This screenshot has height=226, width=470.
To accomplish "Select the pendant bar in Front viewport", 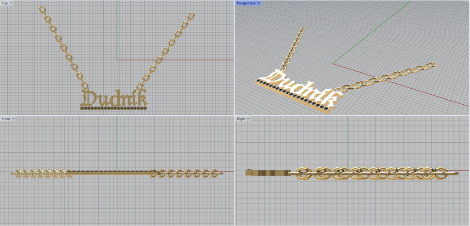I will point(113,172).
